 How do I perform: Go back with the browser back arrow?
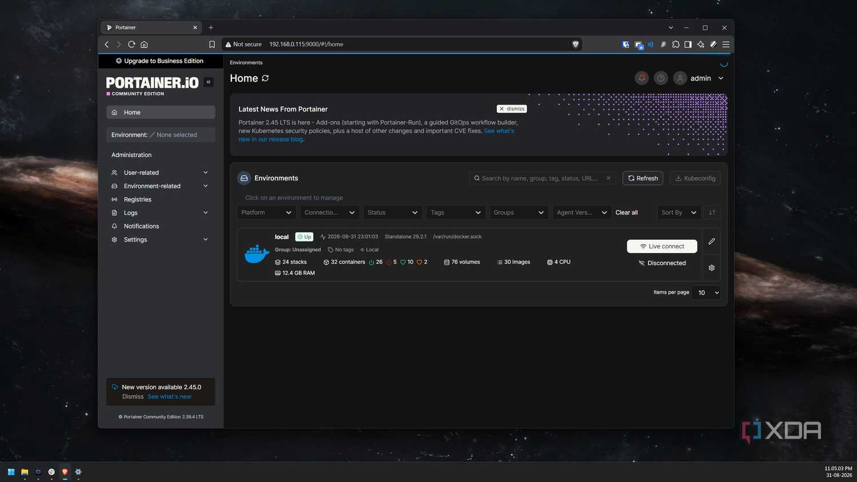107,44
